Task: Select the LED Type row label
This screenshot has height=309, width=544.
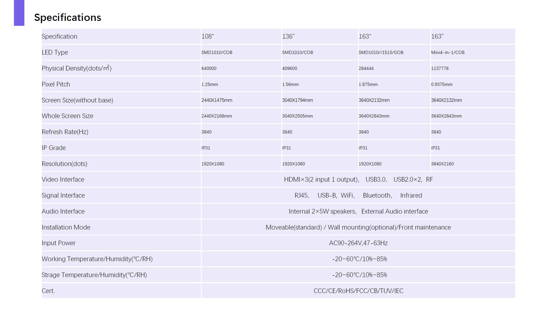Action: point(55,53)
